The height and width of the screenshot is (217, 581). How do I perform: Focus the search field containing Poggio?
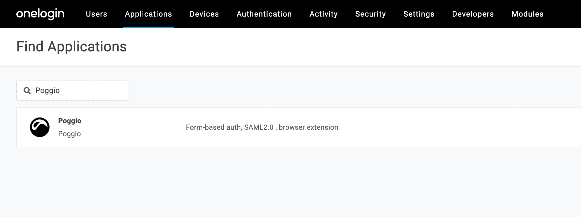point(79,90)
